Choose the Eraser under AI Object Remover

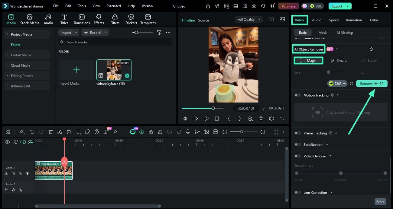coord(369,60)
